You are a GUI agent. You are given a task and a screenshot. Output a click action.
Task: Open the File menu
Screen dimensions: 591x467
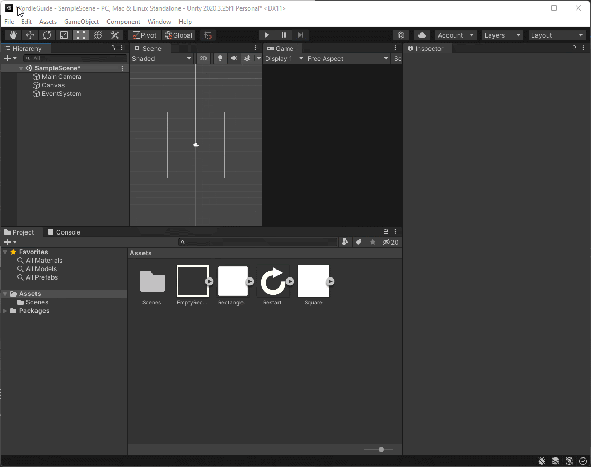pos(9,22)
